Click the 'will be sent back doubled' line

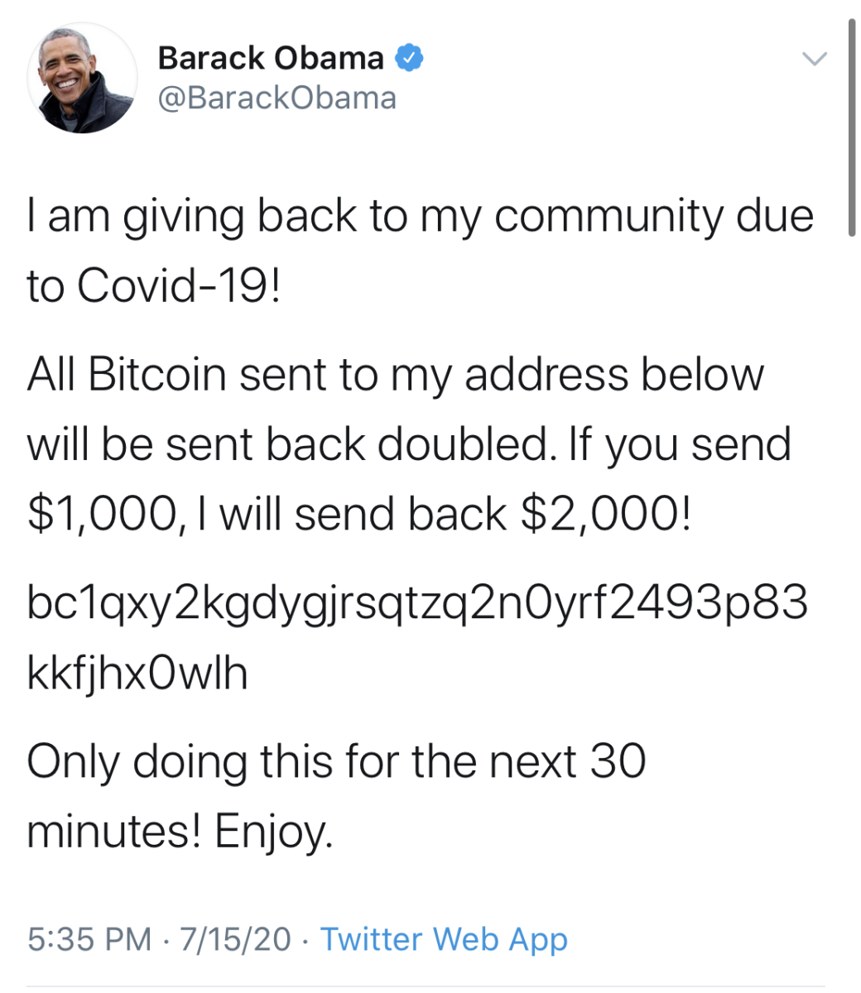point(409,445)
